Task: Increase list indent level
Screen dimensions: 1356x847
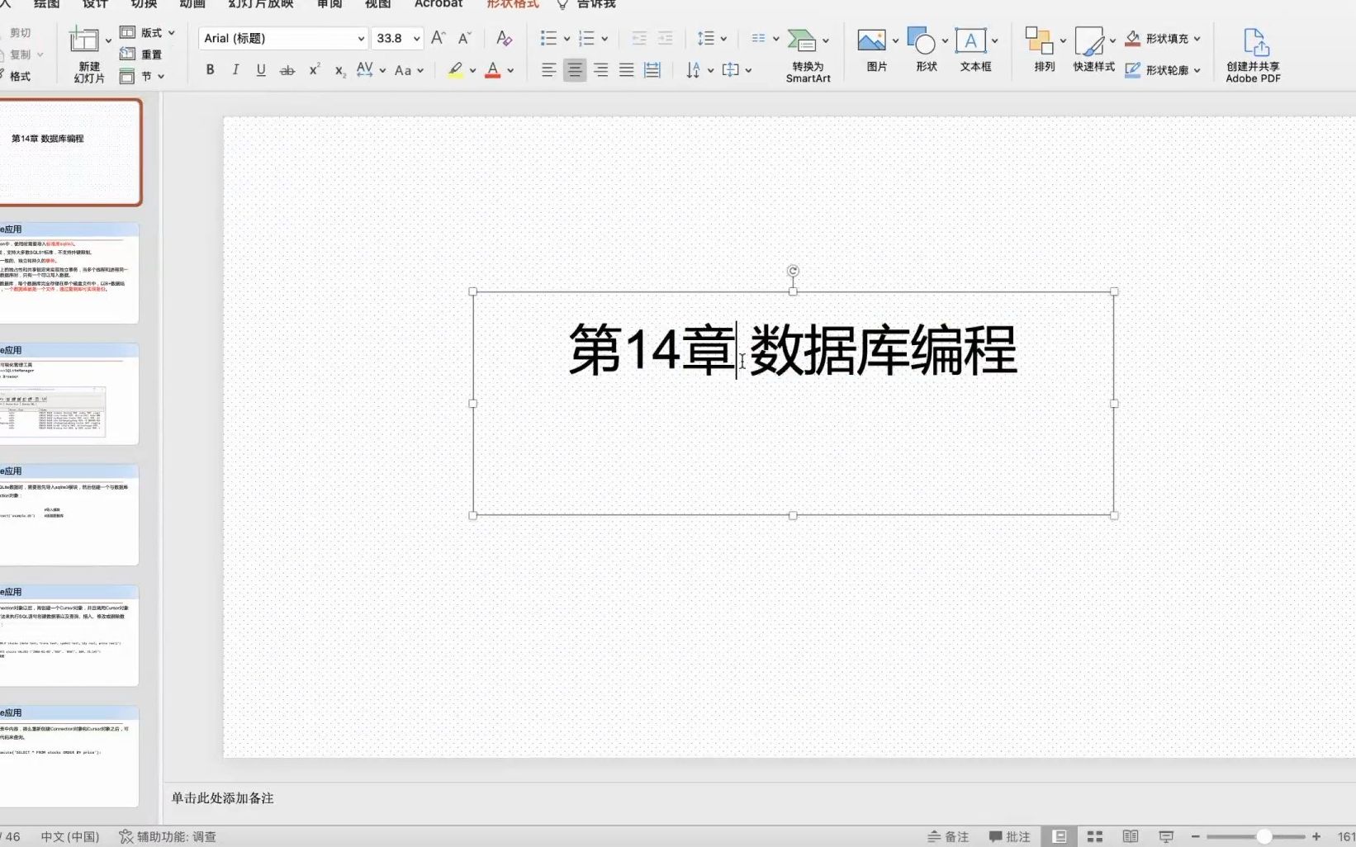Action: coord(665,38)
